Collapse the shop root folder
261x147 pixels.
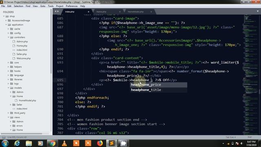point(4,16)
